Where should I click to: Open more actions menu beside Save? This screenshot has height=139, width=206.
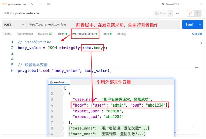tap(178, 13)
